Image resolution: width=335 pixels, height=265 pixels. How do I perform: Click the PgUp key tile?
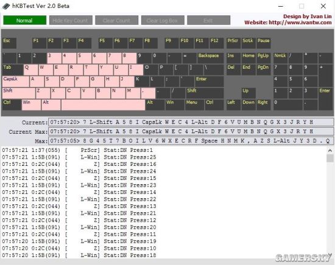pos(264,58)
